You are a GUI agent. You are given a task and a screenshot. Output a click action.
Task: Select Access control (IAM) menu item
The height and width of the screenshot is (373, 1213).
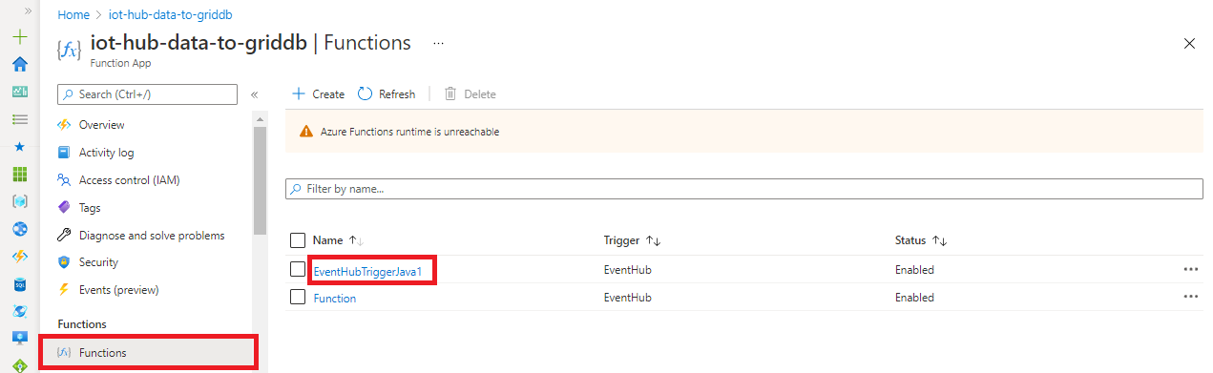(130, 179)
